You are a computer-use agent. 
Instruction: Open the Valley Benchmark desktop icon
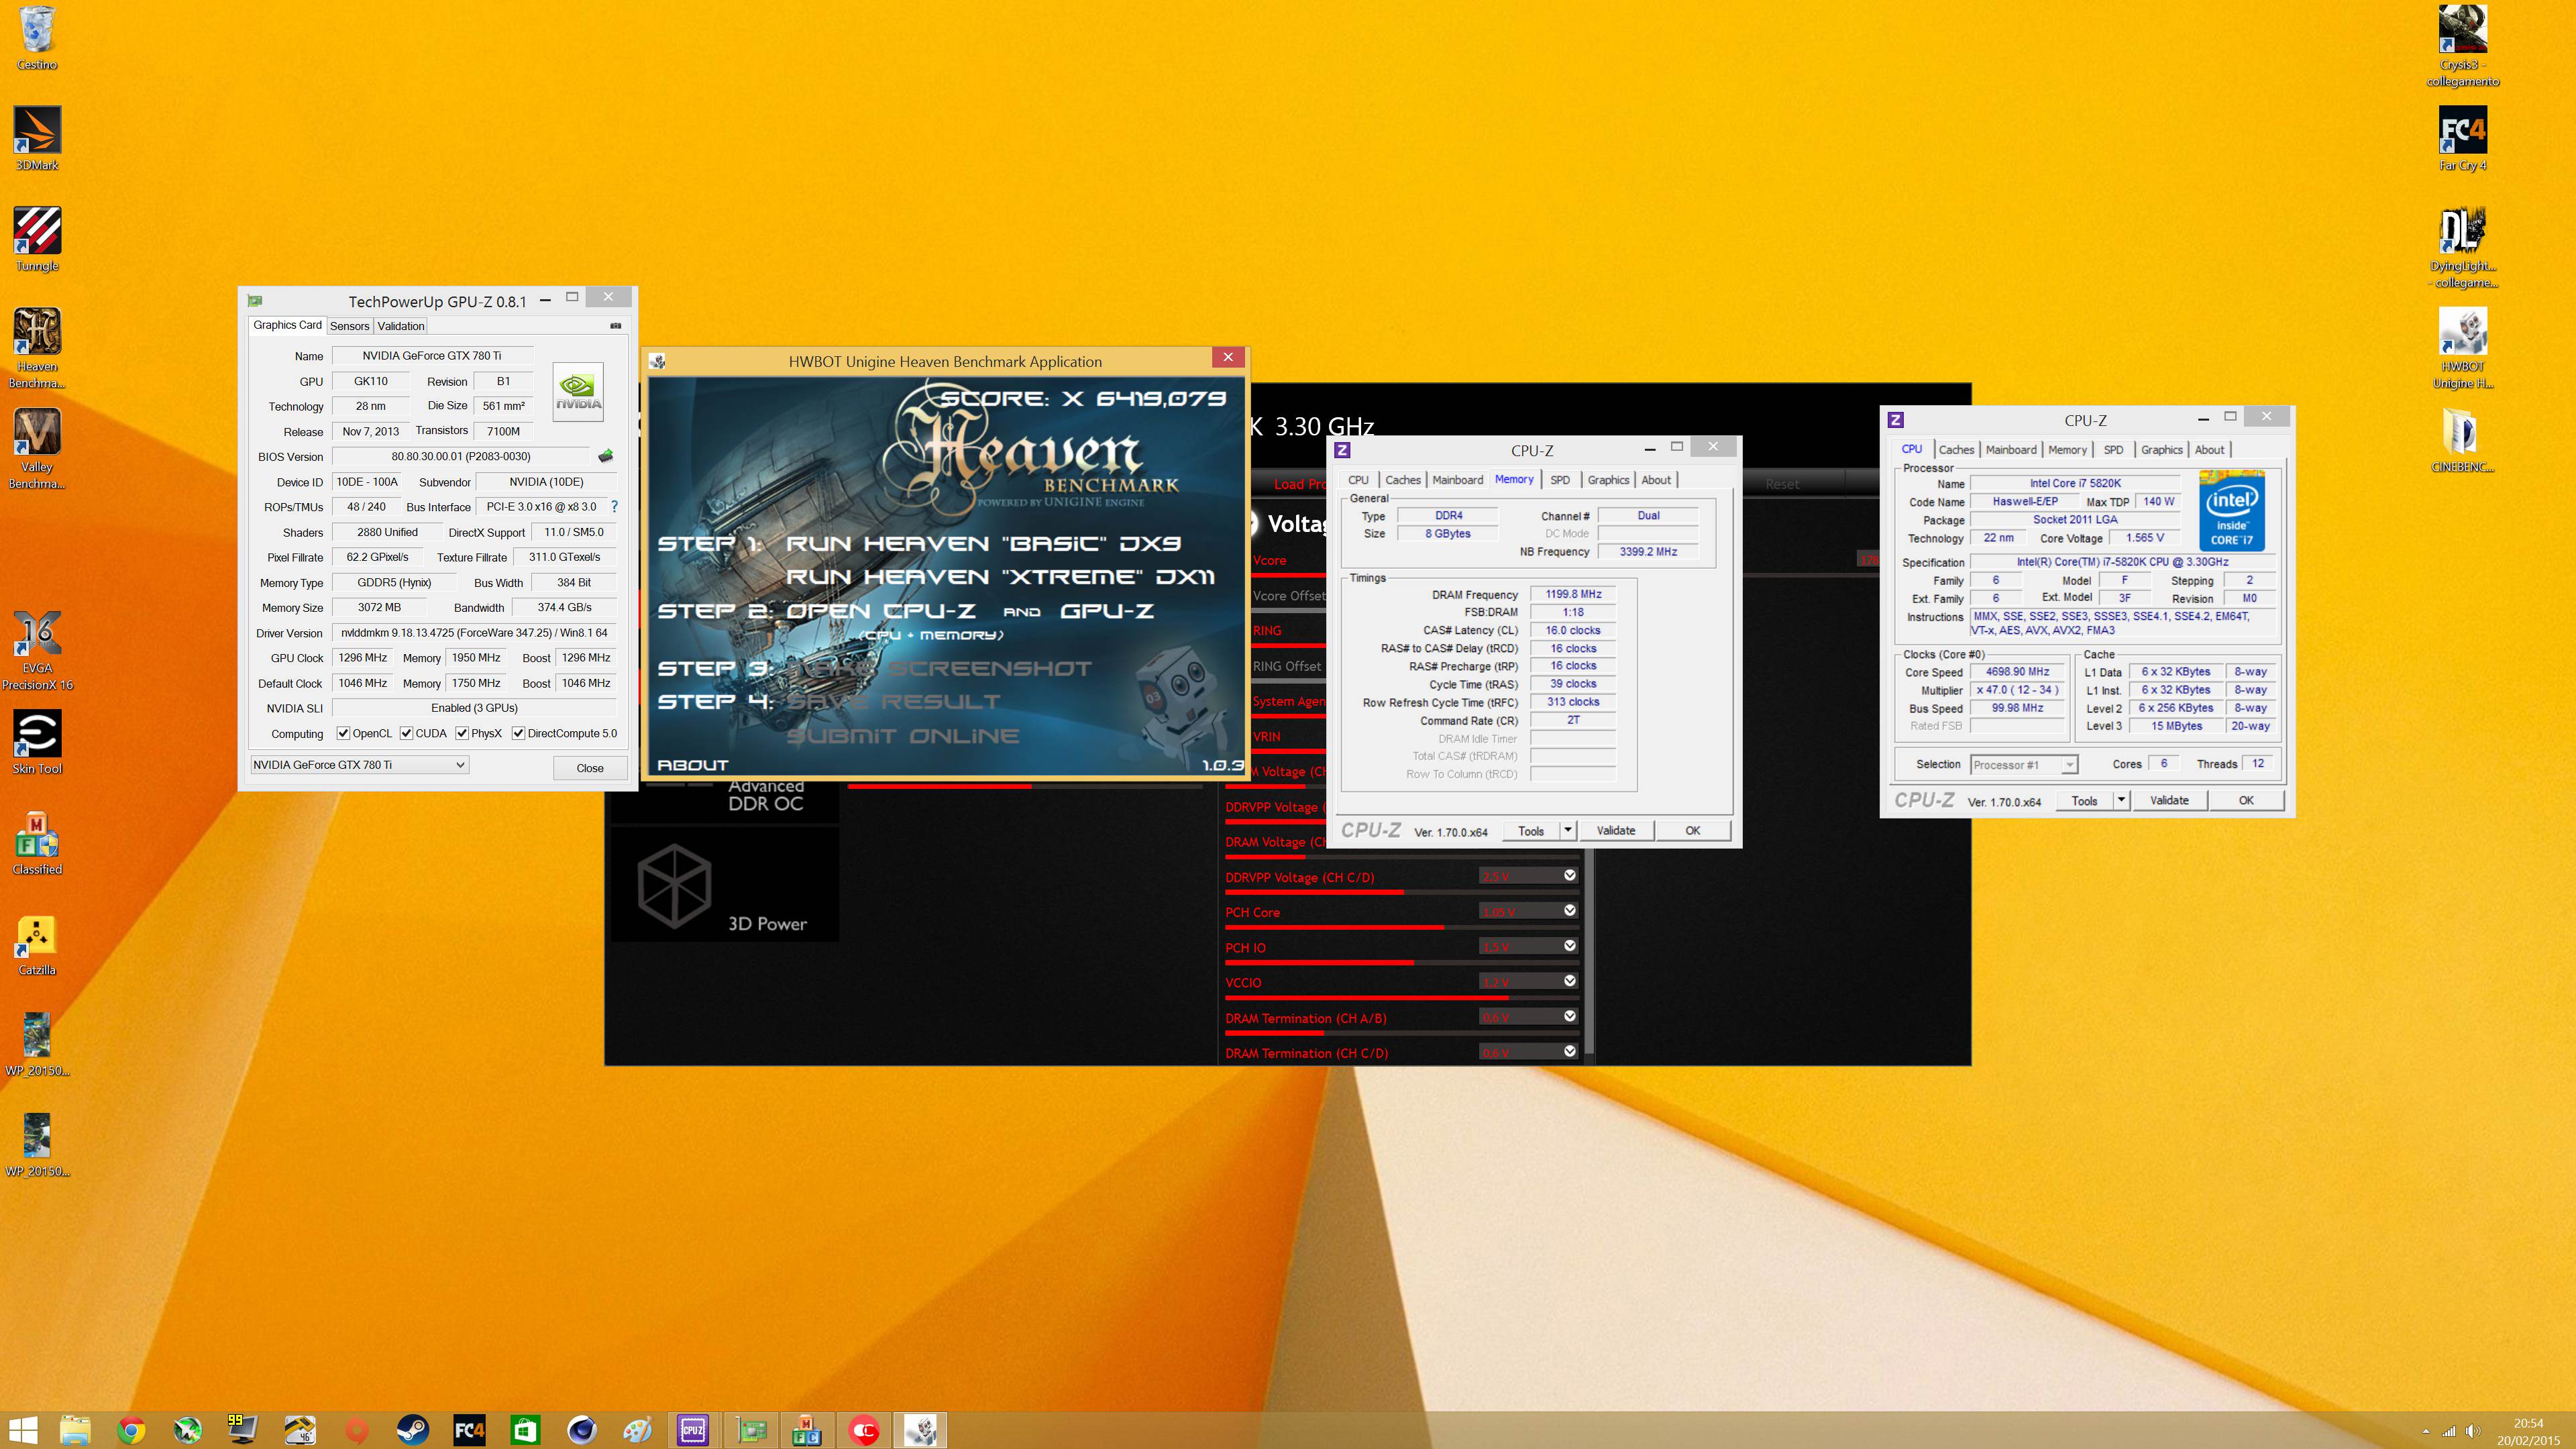[x=37, y=448]
